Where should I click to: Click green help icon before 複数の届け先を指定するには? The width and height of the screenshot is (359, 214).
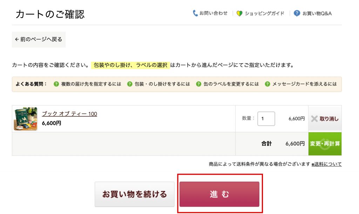(56, 84)
